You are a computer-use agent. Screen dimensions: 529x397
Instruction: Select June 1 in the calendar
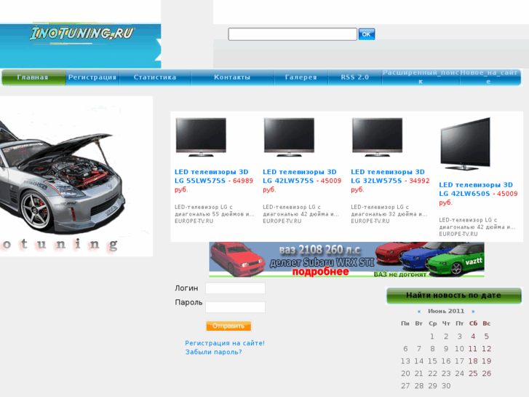(432, 337)
